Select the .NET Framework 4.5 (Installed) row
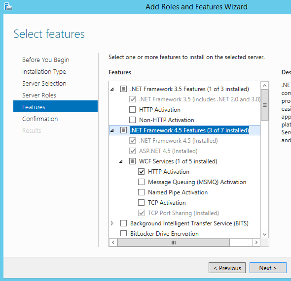 point(179,141)
